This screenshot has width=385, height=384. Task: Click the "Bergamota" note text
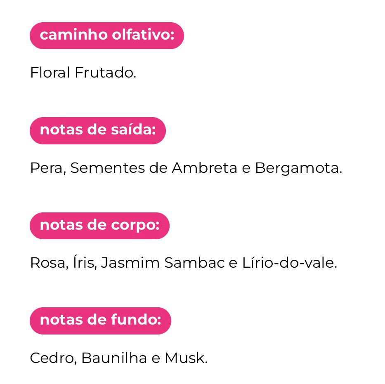(298, 168)
